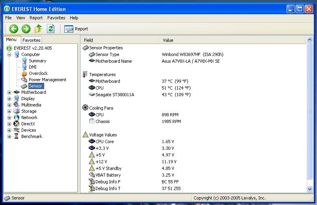Switch to the Favorites tab
The image size is (317, 205).
pyautogui.click(x=31, y=40)
